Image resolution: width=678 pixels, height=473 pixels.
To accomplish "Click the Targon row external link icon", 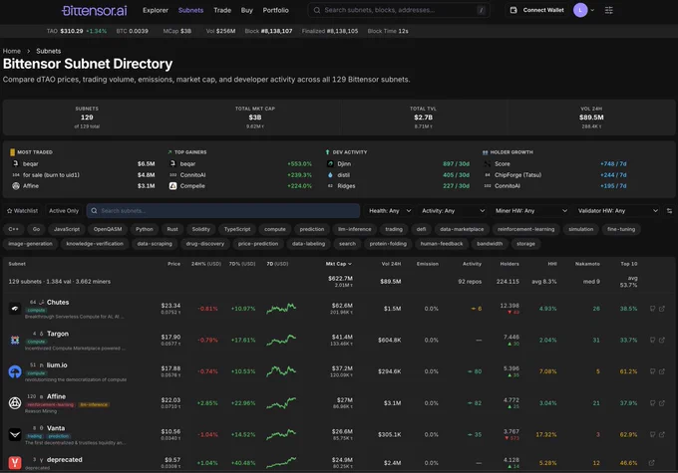I will pyautogui.click(x=662, y=340).
